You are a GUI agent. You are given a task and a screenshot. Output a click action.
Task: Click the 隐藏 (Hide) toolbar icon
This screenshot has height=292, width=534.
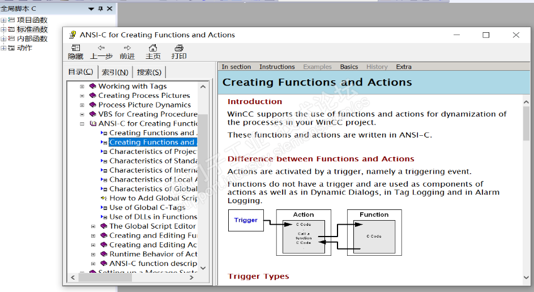point(76,48)
